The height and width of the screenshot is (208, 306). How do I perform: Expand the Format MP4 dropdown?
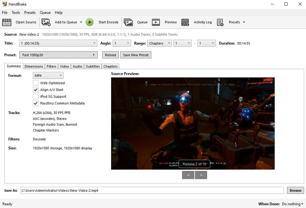pyautogui.click(x=48, y=75)
